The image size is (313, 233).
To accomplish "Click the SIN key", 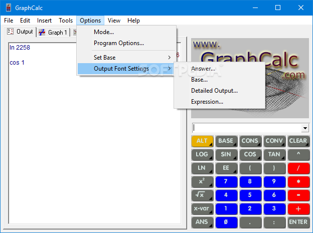I will (226, 155).
